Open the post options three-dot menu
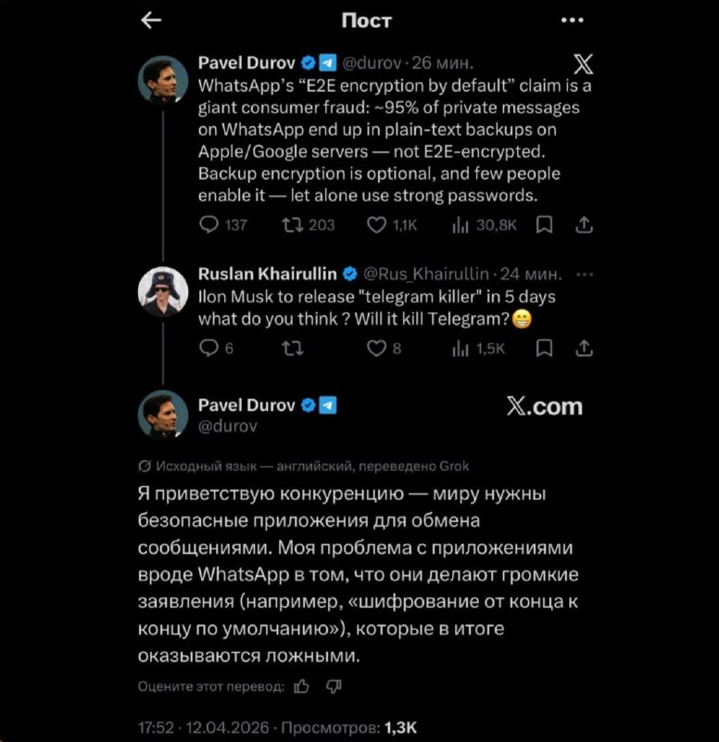Viewport: 719px width, 742px height. point(573,19)
